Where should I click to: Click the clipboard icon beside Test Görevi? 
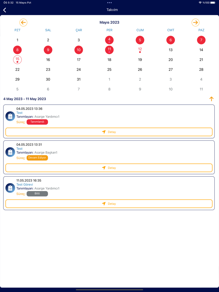10,188
